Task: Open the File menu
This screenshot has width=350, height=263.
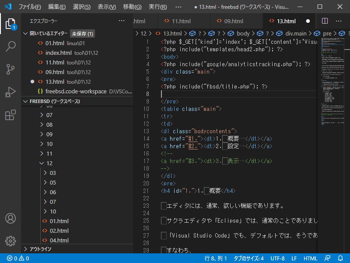Action: tap(29, 7)
